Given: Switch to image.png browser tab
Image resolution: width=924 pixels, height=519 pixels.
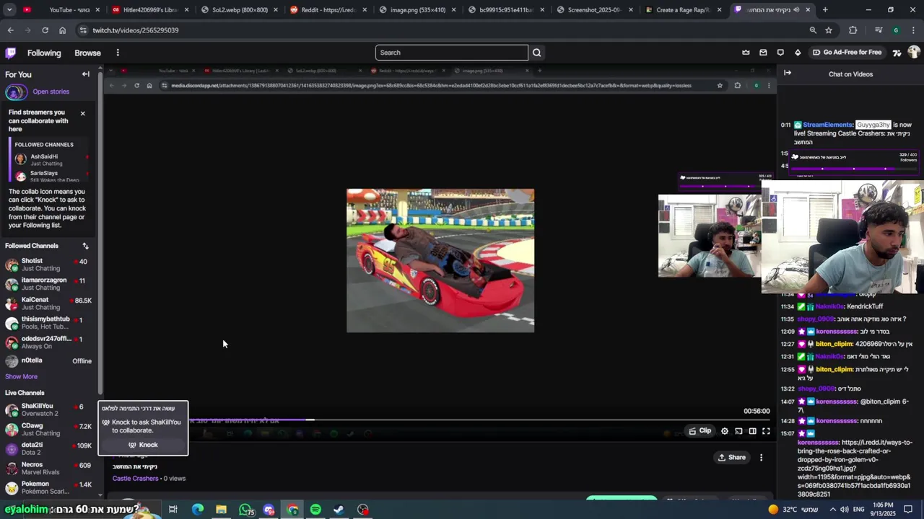Looking at the screenshot, I should tap(419, 10).
